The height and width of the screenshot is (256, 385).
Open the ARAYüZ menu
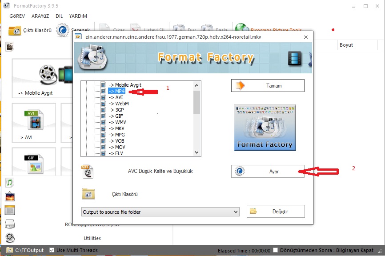click(x=40, y=16)
